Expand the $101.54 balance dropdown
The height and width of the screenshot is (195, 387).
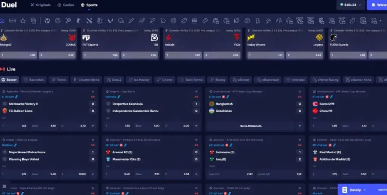point(350,5)
